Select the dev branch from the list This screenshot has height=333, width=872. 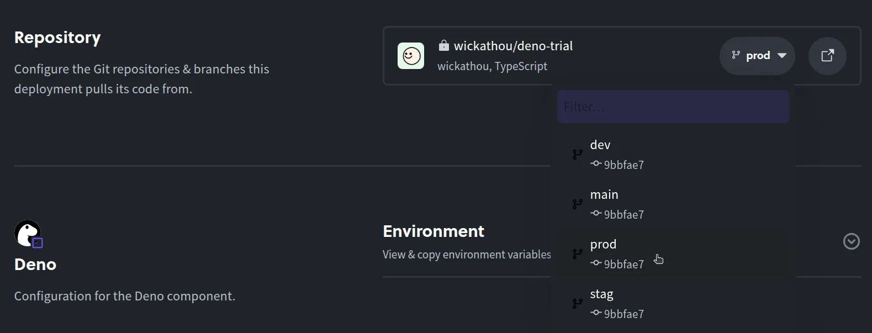pyautogui.click(x=600, y=145)
